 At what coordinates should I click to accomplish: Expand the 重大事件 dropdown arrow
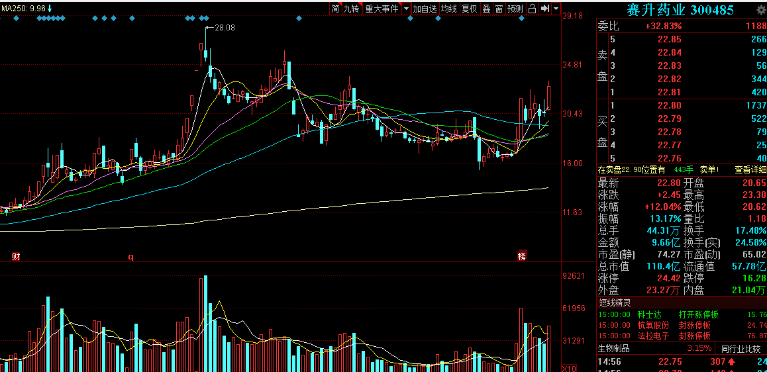(x=406, y=9)
